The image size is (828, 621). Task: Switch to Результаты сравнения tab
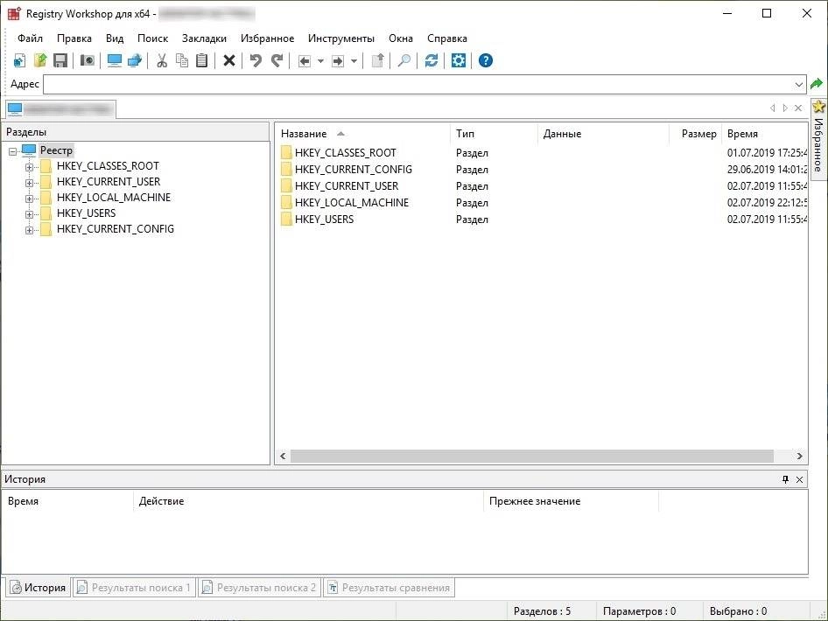(x=389, y=587)
